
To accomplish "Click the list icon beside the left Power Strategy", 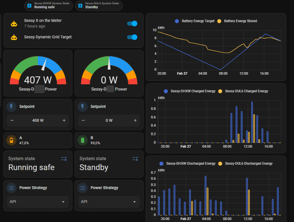I will click(11, 188).
